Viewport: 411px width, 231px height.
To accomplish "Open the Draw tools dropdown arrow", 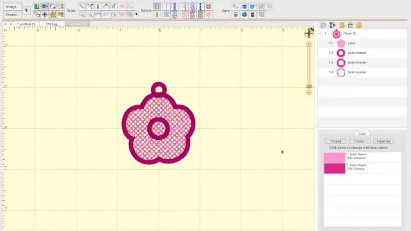I will tap(136, 14).
